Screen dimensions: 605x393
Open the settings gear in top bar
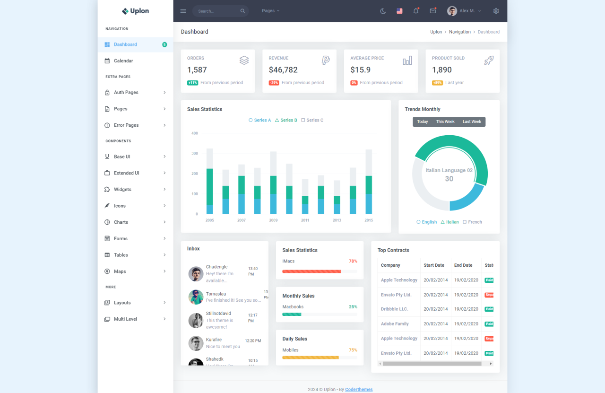click(496, 11)
